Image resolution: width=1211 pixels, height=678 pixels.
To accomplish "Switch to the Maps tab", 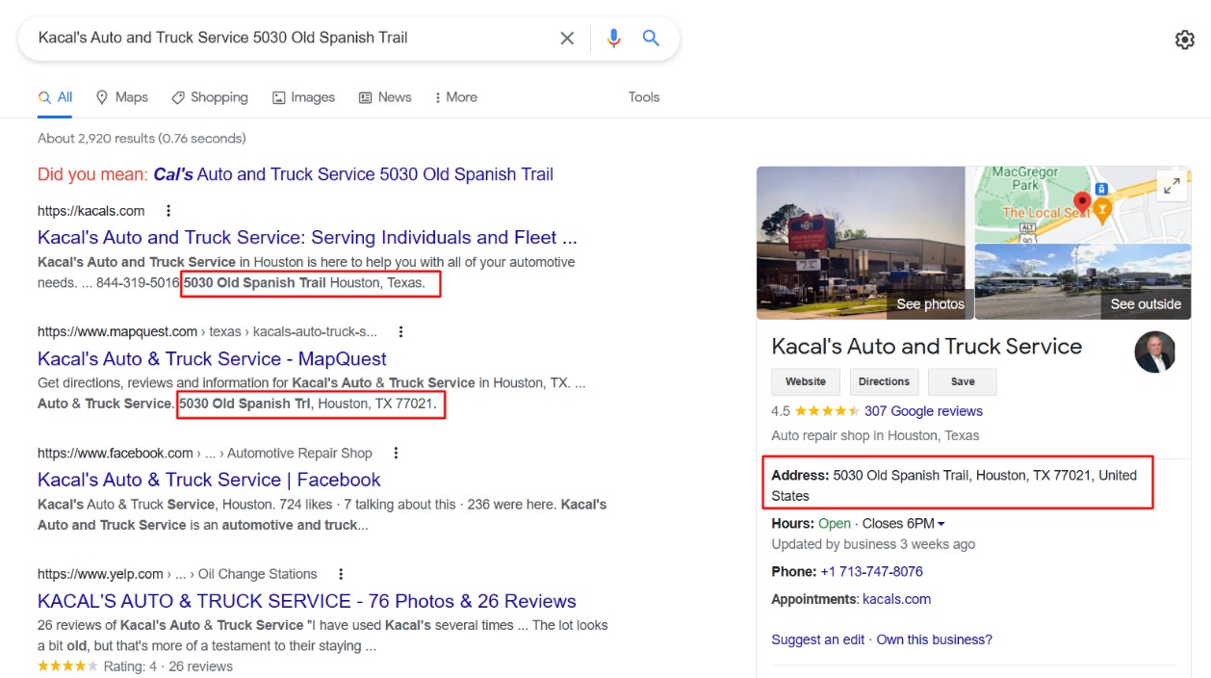I will coord(121,97).
